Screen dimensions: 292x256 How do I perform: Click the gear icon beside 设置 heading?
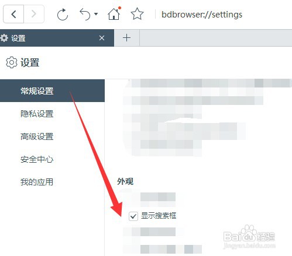12,62
